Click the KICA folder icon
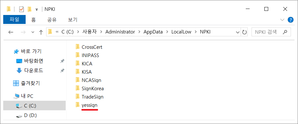 click(x=78, y=63)
